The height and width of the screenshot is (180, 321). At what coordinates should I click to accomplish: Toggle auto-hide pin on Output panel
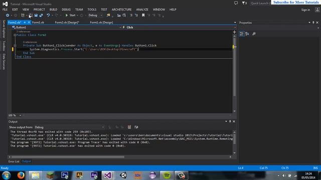coord(230,121)
